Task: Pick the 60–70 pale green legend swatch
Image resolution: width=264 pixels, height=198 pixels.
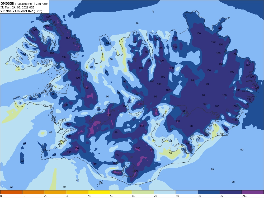Action: coord(143,192)
